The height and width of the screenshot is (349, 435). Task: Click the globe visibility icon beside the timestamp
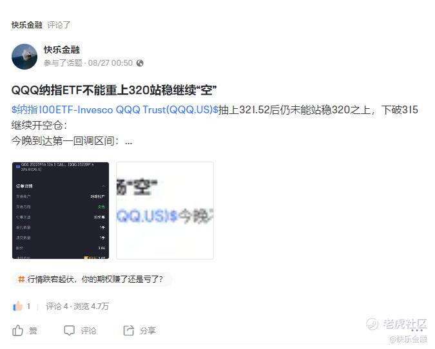(x=140, y=63)
